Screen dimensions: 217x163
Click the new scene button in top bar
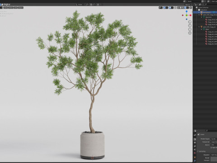point(203,1)
